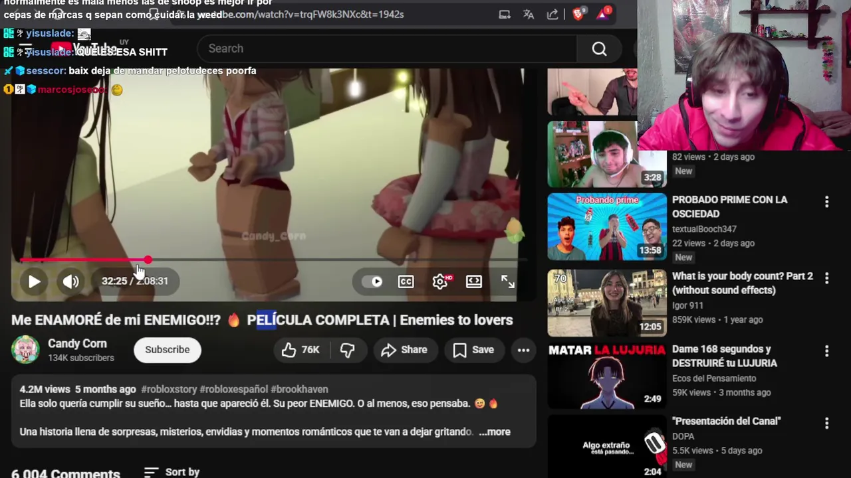Open Ecos del Pensamiento channel name
The height and width of the screenshot is (478, 851).
point(714,378)
